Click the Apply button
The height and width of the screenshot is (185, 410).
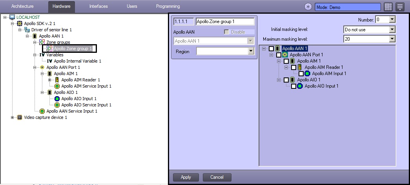pos(186,177)
